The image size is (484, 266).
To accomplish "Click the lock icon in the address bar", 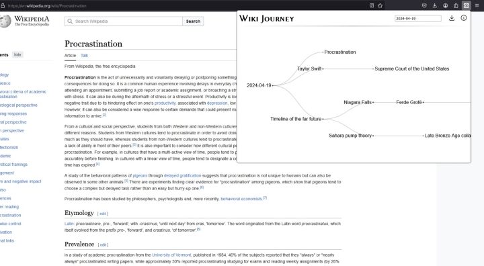I will 3,5.
